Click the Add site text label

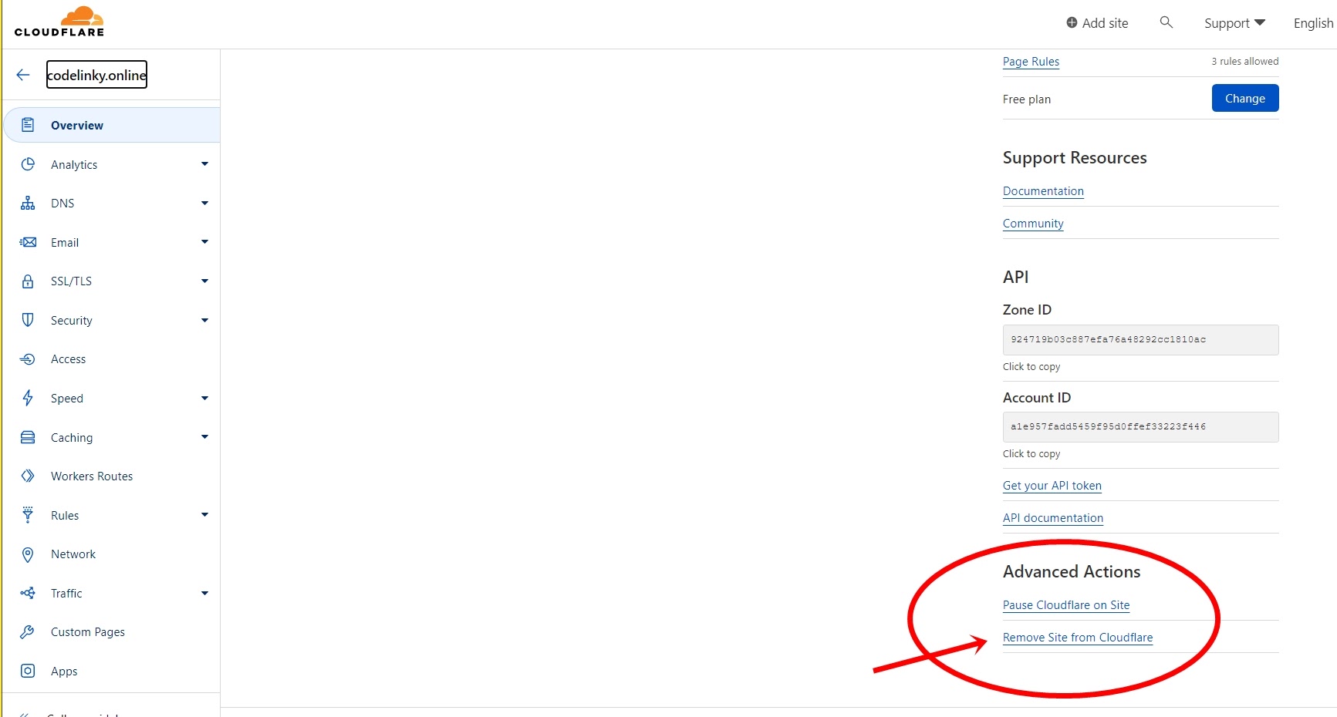click(x=1105, y=23)
